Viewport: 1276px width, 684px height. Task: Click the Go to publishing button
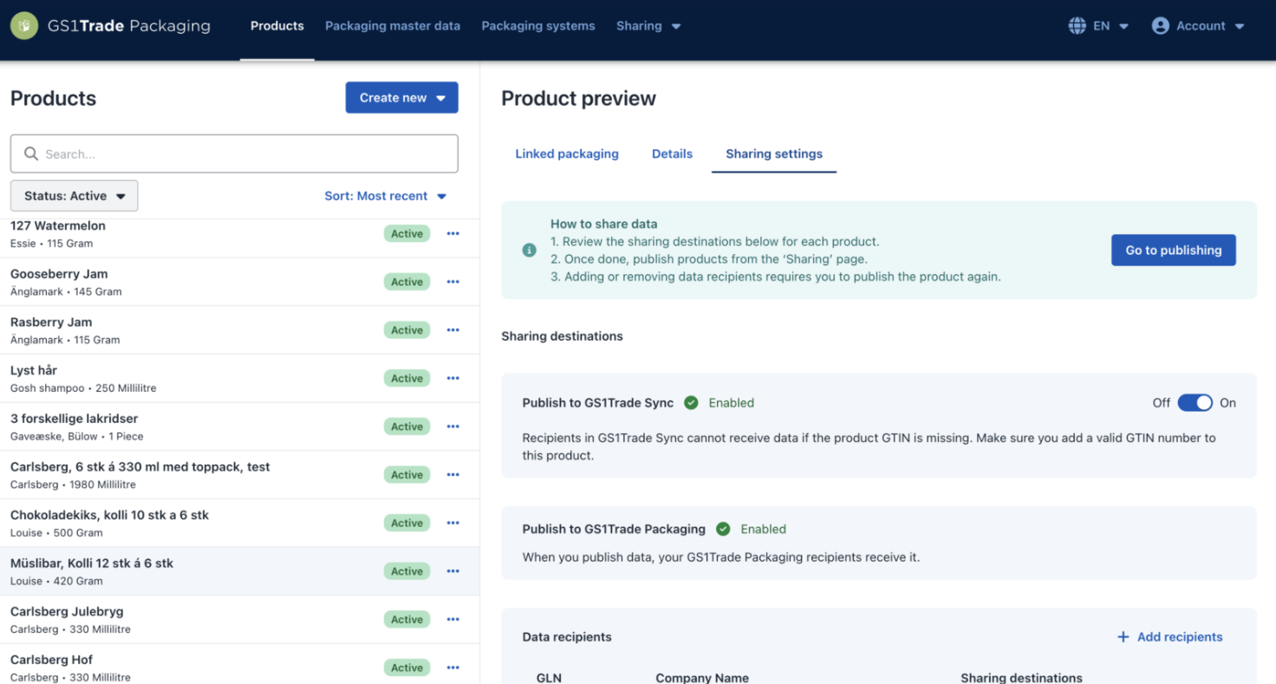pos(1174,250)
